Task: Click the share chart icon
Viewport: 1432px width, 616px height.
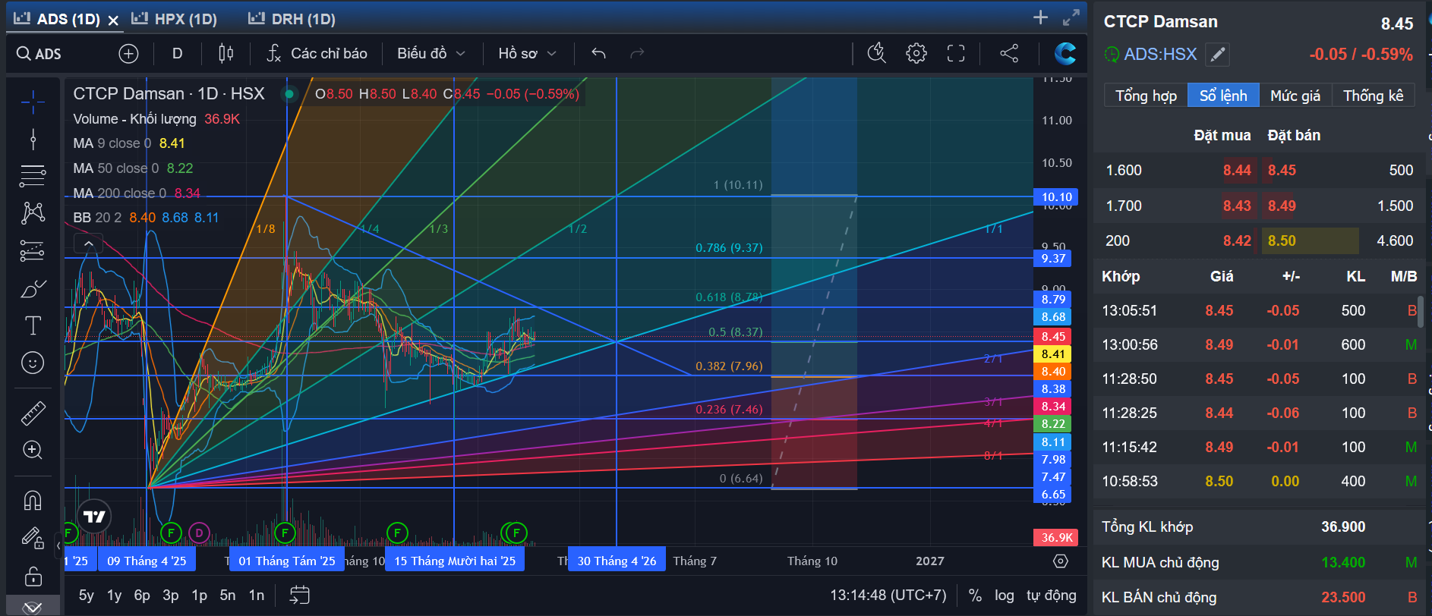Action: pyautogui.click(x=1009, y=53)
